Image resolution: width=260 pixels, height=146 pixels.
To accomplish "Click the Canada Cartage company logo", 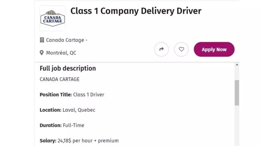I will pos(53,18).
